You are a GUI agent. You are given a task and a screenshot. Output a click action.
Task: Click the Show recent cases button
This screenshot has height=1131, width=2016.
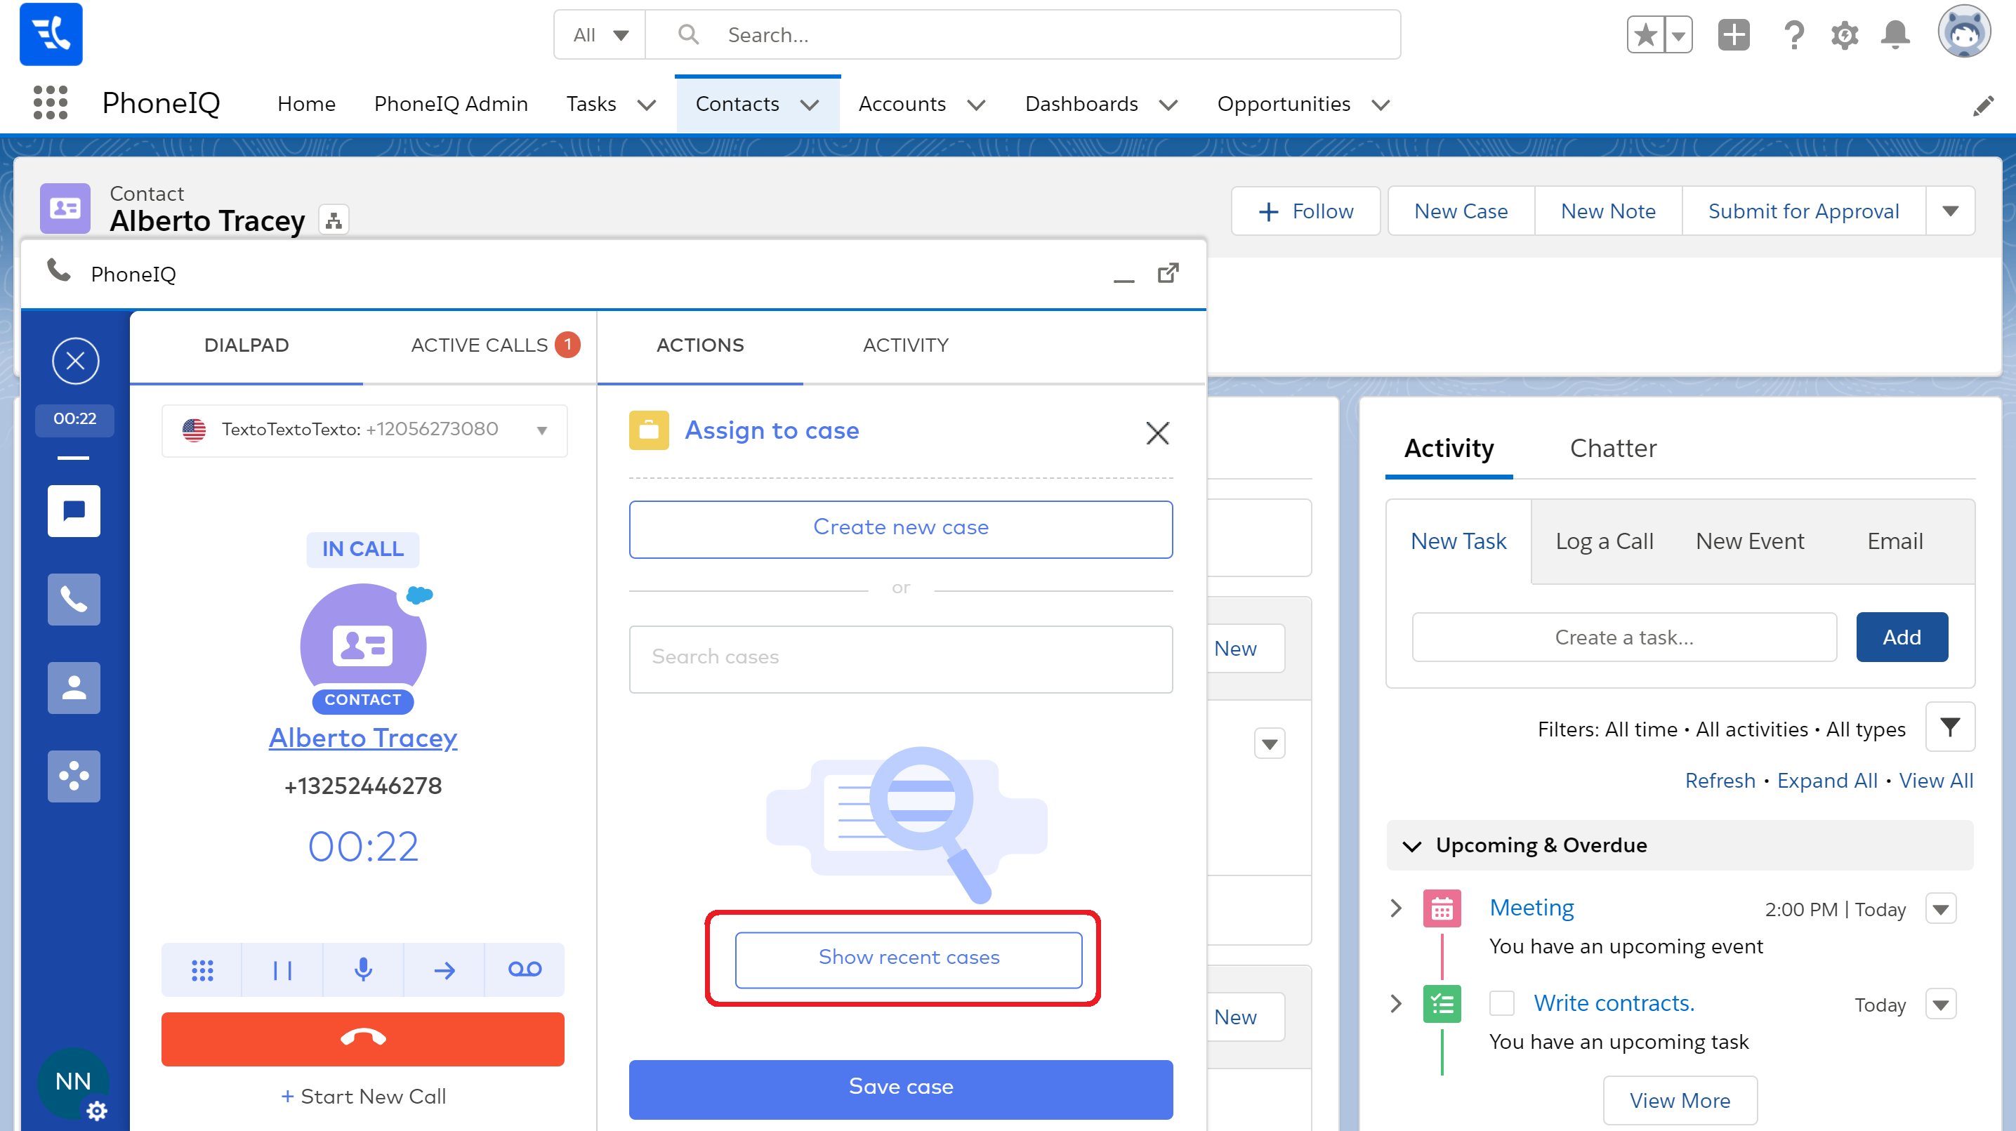[908, 957]
